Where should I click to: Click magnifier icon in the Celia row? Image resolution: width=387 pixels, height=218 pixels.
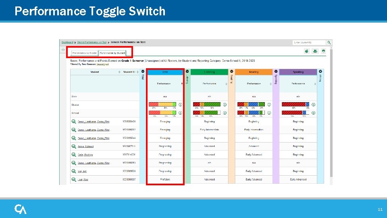(x=73, y=155)
